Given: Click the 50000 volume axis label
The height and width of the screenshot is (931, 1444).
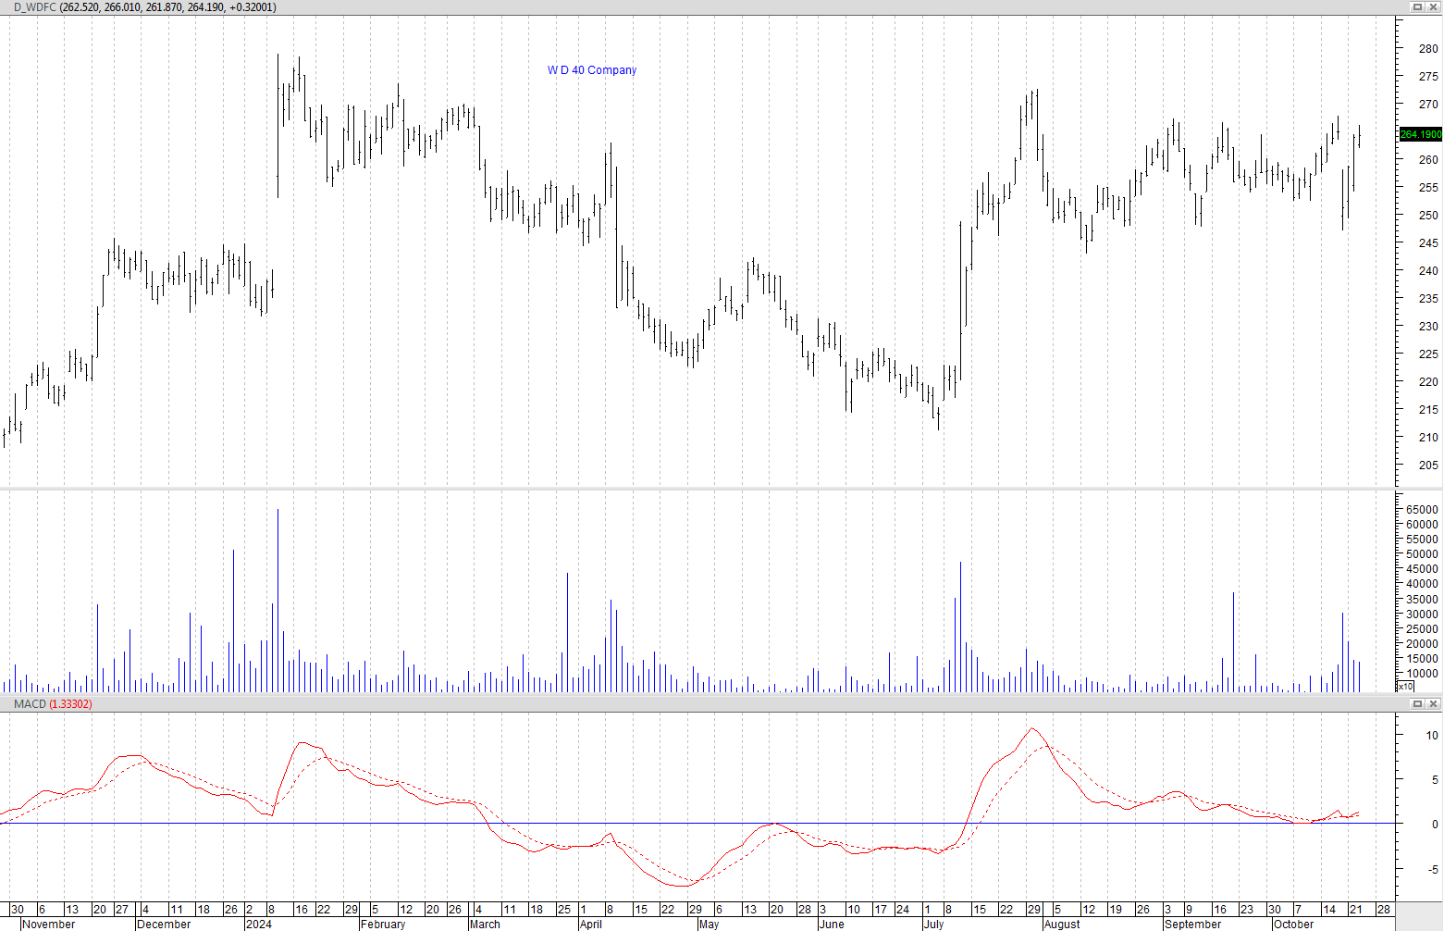Looking at the screenshot, I should tap(1422, 554).
